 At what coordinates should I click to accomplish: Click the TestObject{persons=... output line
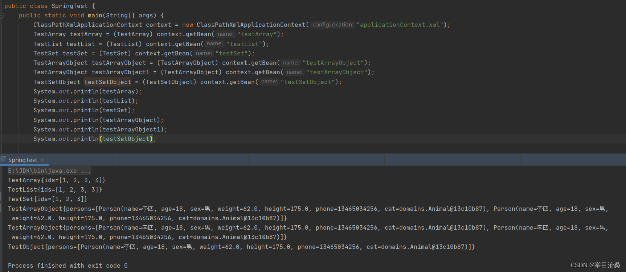coord(242,247)
